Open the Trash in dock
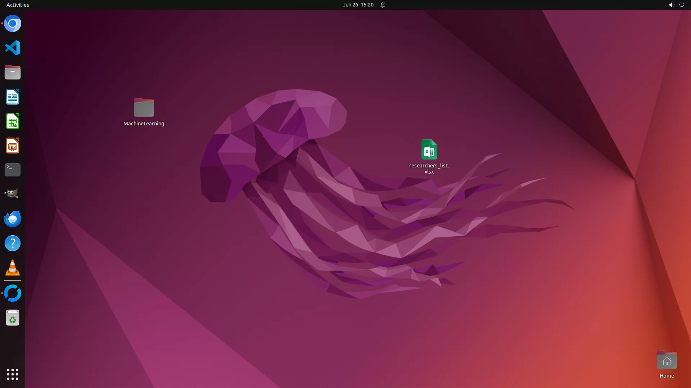The height and width of the screenshot is (388, 691). pyautogui.click(x=13, y=318)
